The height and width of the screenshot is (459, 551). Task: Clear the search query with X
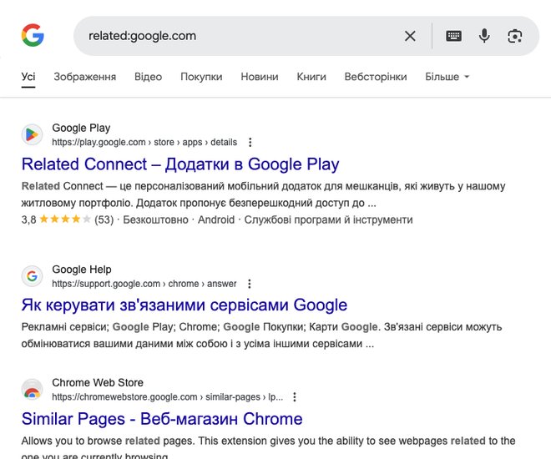pyautogui.click(x=410, y=36)
